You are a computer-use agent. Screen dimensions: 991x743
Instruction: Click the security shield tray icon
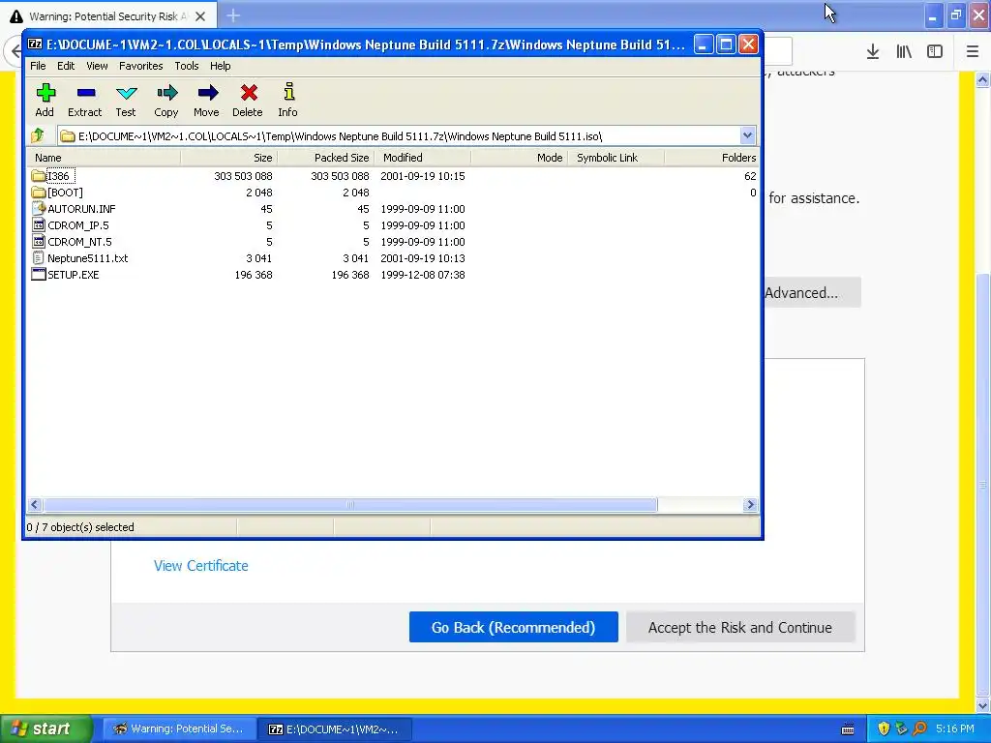click(884, 728)
